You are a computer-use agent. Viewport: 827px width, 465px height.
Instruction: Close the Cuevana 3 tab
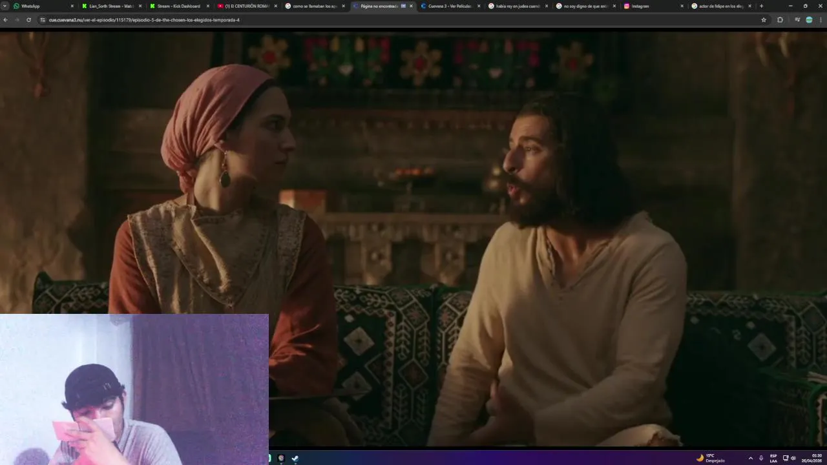coord(479,6)
